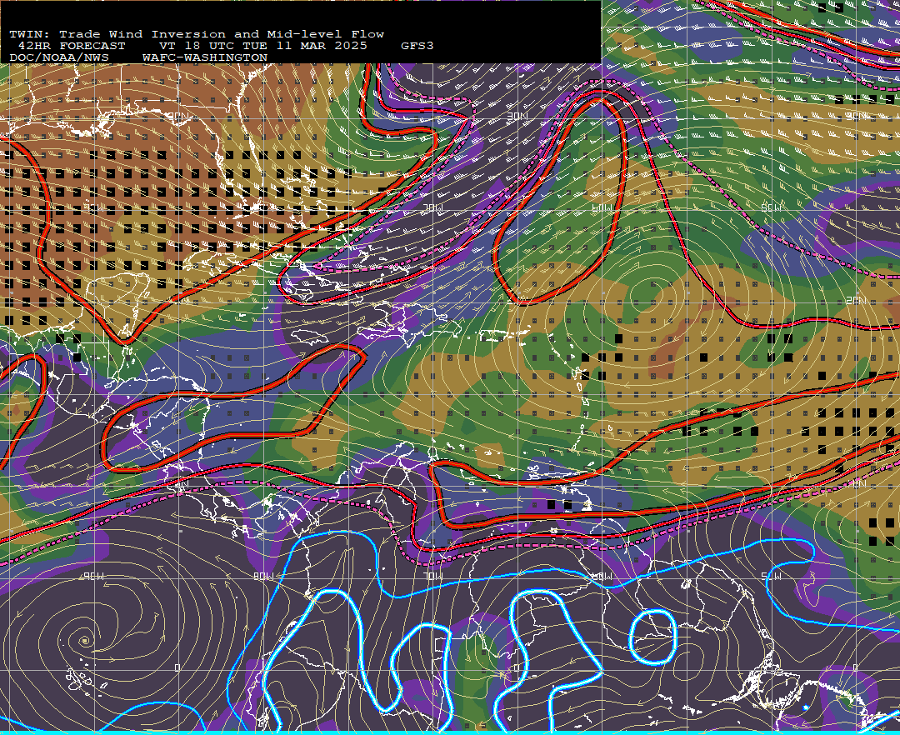The width and height of the screenshot is (900, 735).
Task: Click the '80W' label on the lower longitude row
Action: tap(262, 576)
